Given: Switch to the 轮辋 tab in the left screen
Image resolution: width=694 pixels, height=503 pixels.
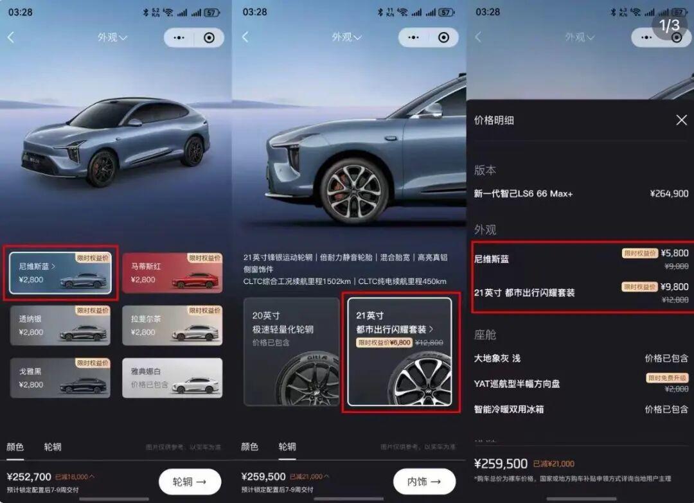Looking at the screenshot, I should click(53, 447).
